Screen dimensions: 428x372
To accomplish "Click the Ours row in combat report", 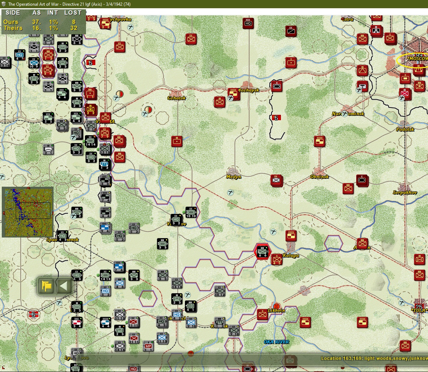I will (x=40, y=22).
